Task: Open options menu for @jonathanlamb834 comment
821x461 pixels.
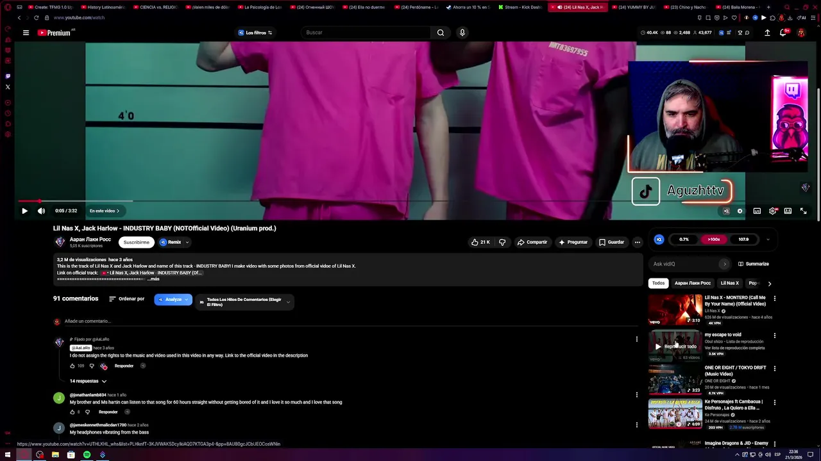Action: click(x=637, y=394)
